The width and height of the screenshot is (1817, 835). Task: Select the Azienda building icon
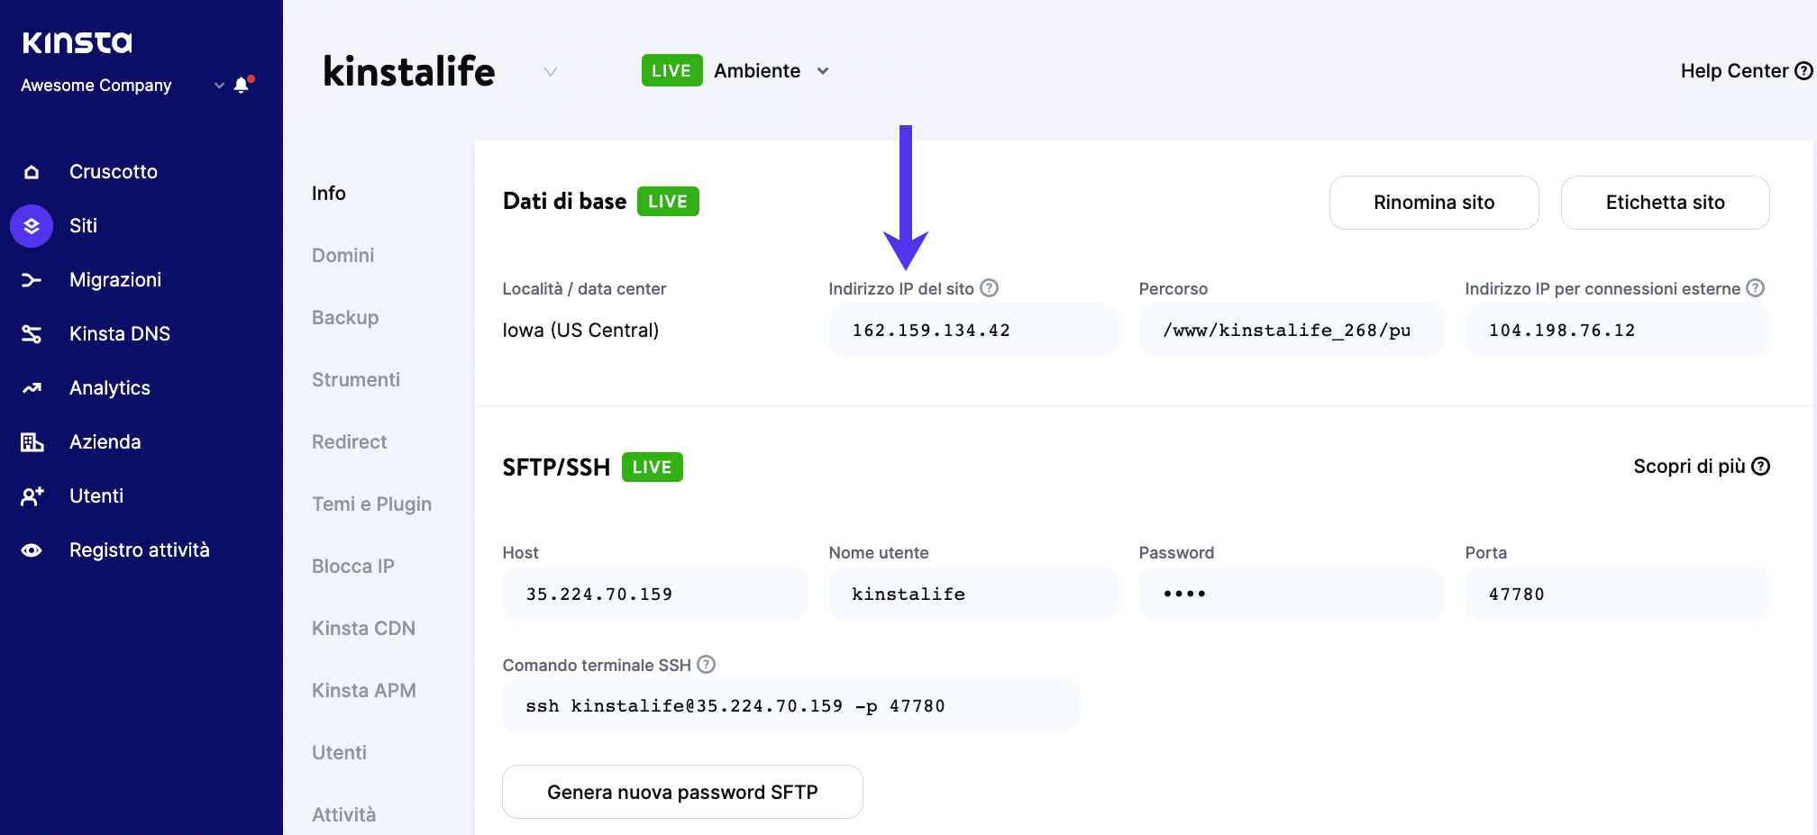pyautogui.click(x=31, y=441)
